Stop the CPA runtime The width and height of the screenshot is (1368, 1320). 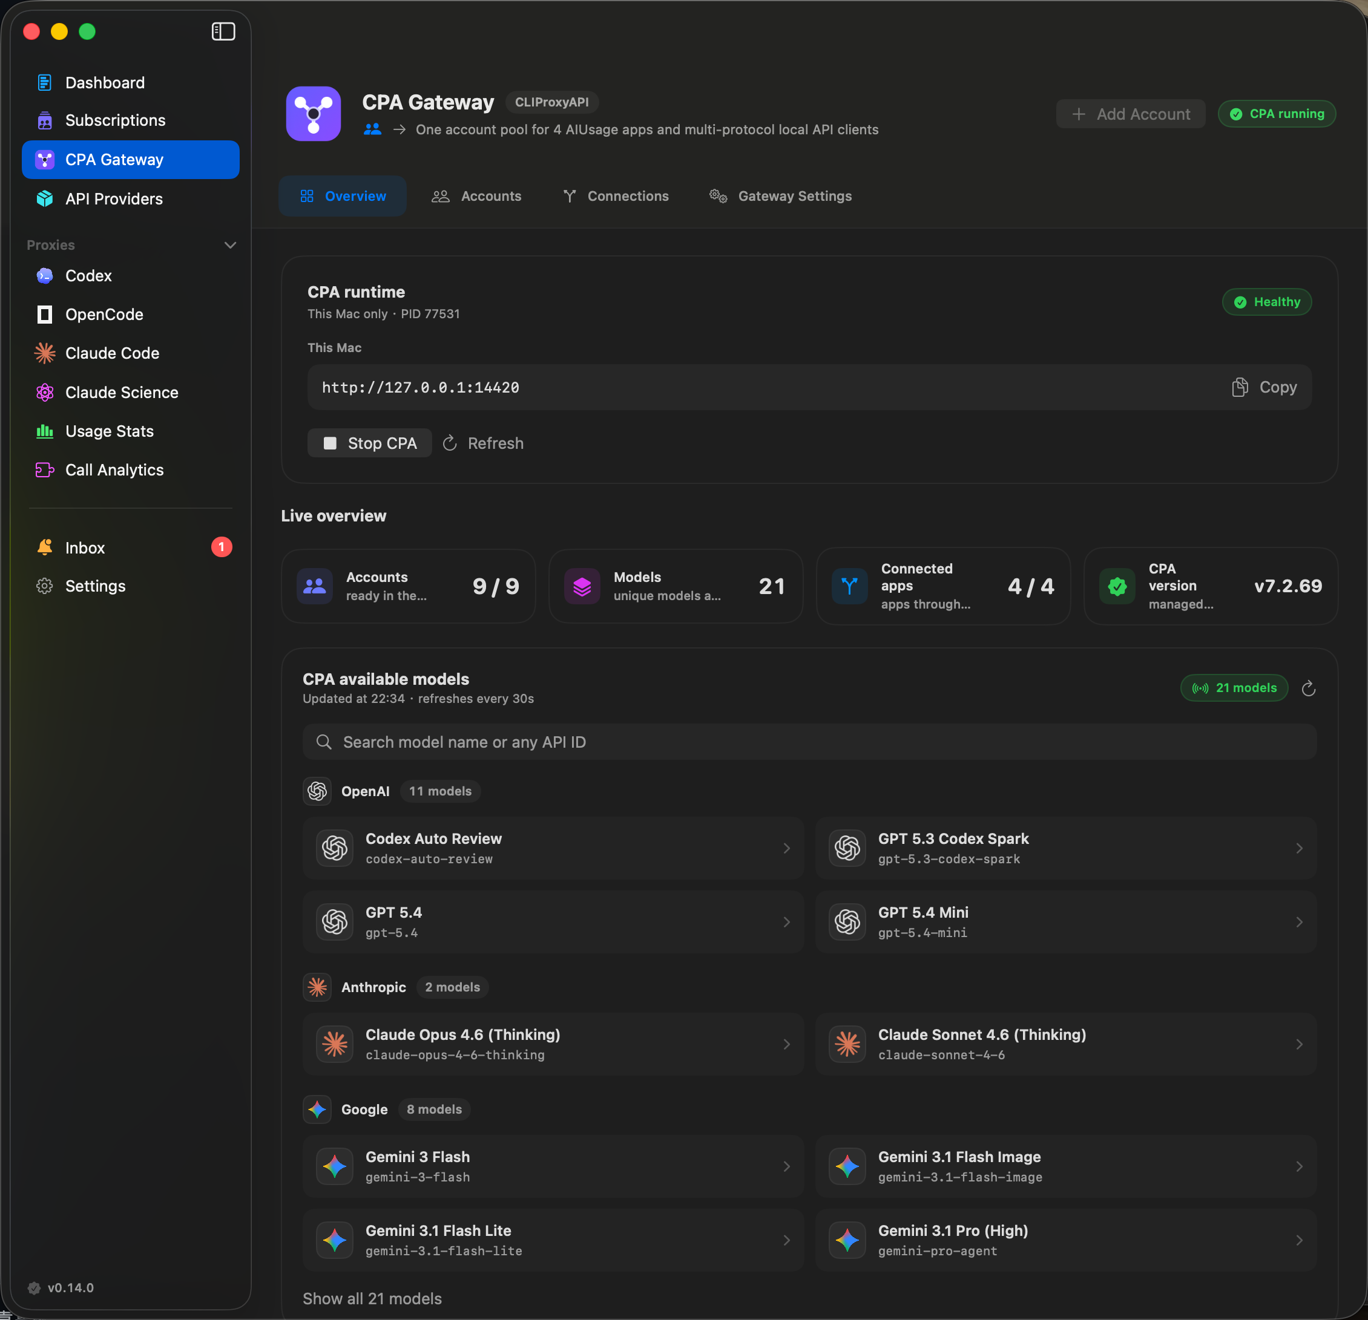click(370, 443)
